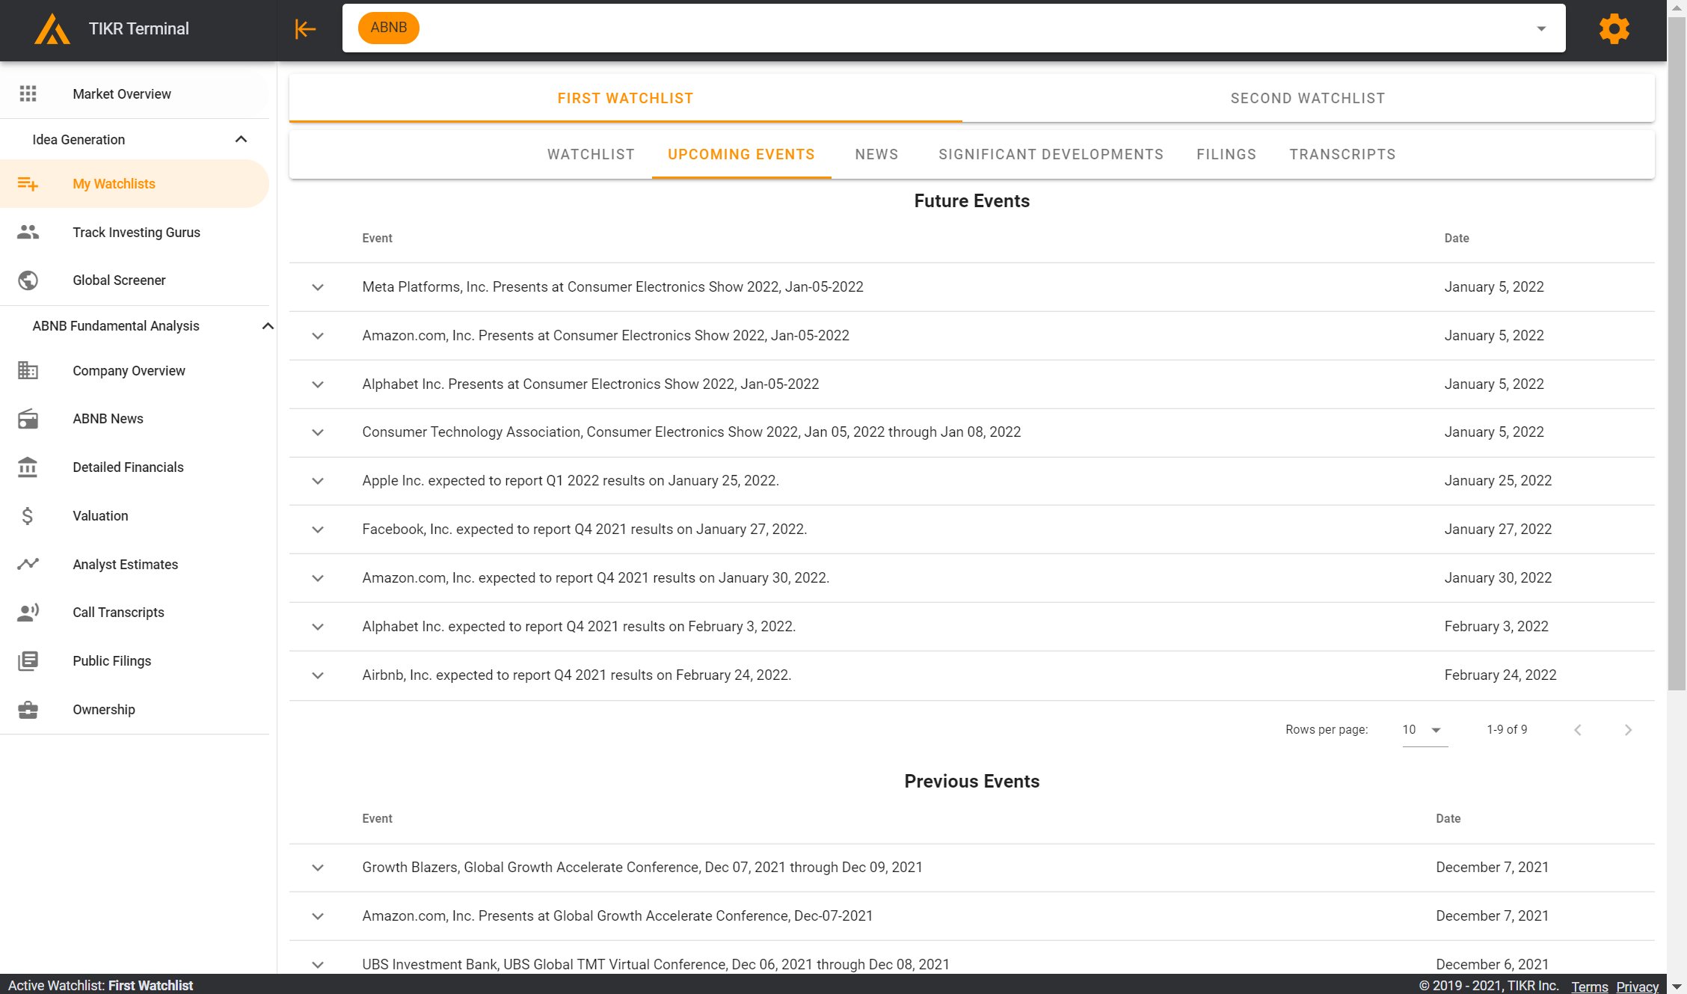Screen dimensions: 1687x994
Task: Switch to the First Watchlist tab
Action: [x=625, y=98]
